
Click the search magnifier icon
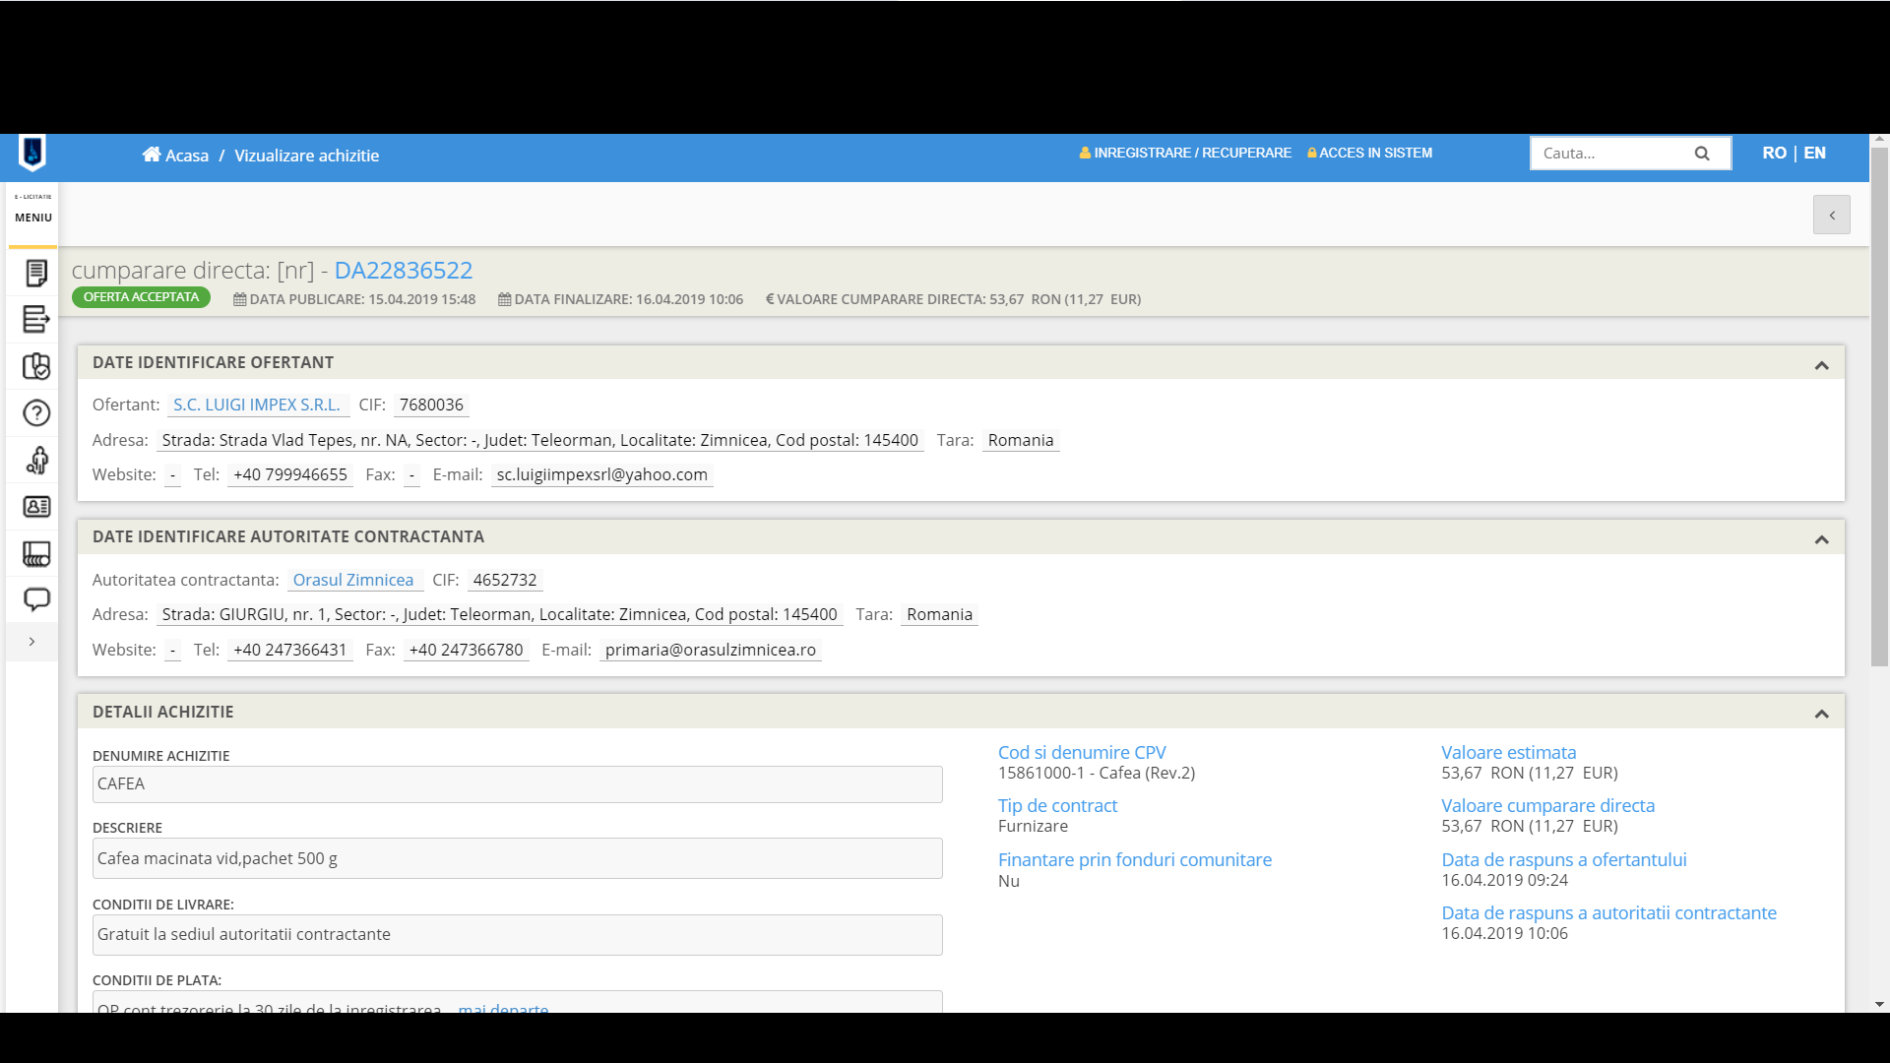pos(1701,154)
